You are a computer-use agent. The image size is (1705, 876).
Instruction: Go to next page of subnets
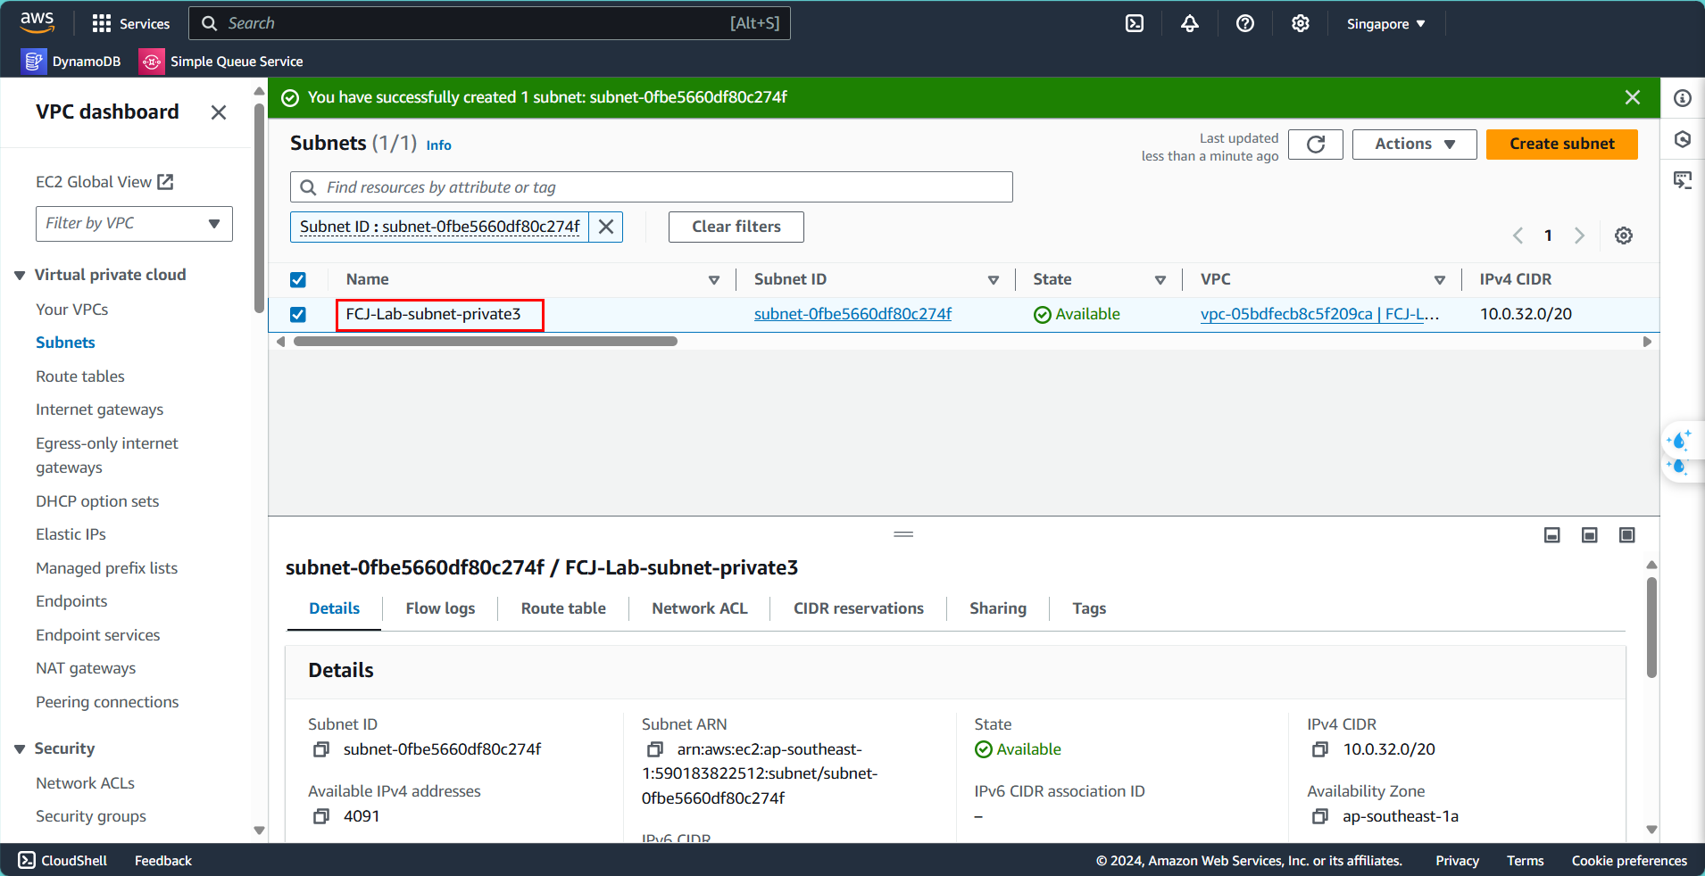1579,236
